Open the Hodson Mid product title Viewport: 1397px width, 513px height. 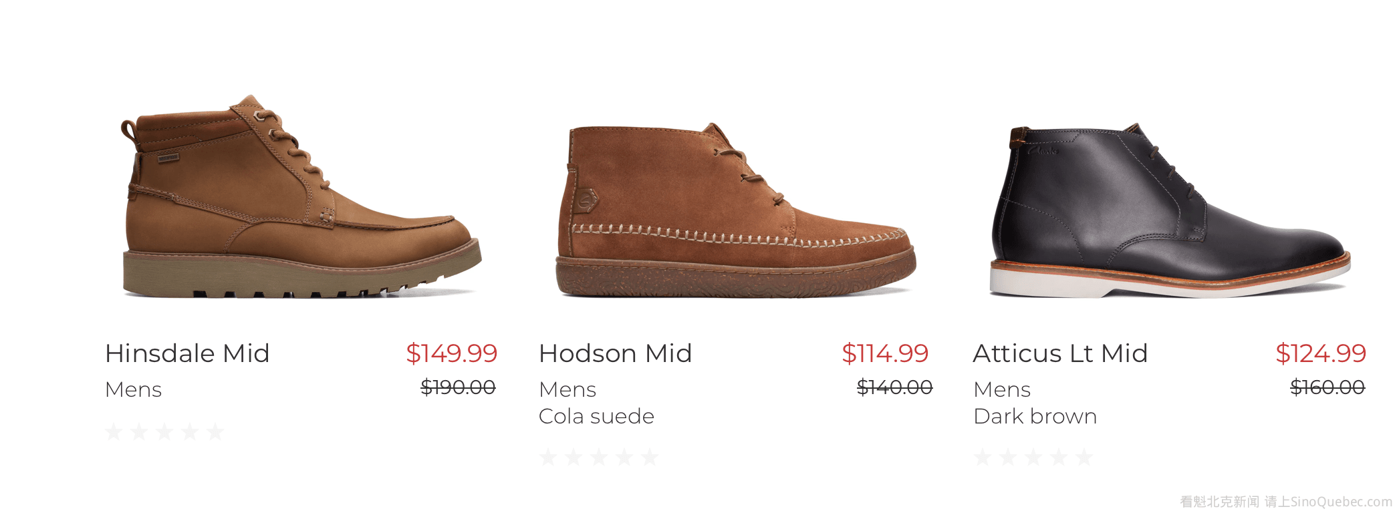(x=616, y=353)
